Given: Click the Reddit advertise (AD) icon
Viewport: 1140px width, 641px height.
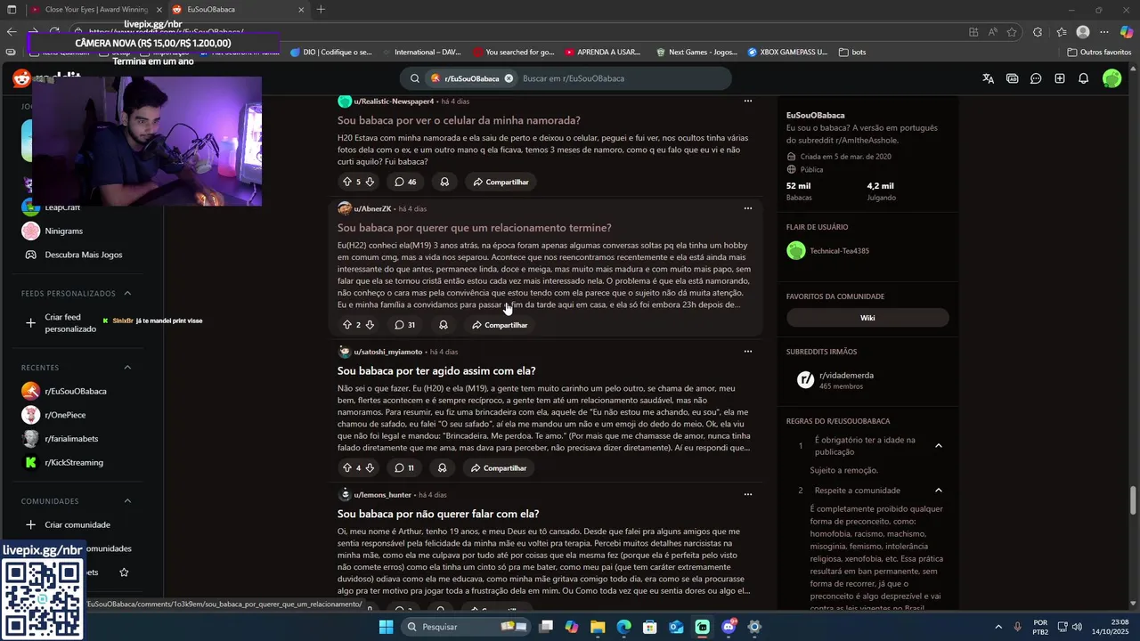Looking at the screenshot, I should 1012,78.
